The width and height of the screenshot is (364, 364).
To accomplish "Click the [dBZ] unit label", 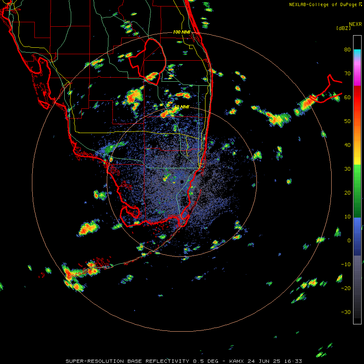I will tap(343, 28).
